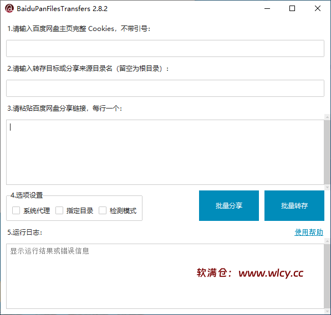Maximize the BaiduPanFilesTransfers window
Screen dimensions: 331x315
click(x=292, y=9)
